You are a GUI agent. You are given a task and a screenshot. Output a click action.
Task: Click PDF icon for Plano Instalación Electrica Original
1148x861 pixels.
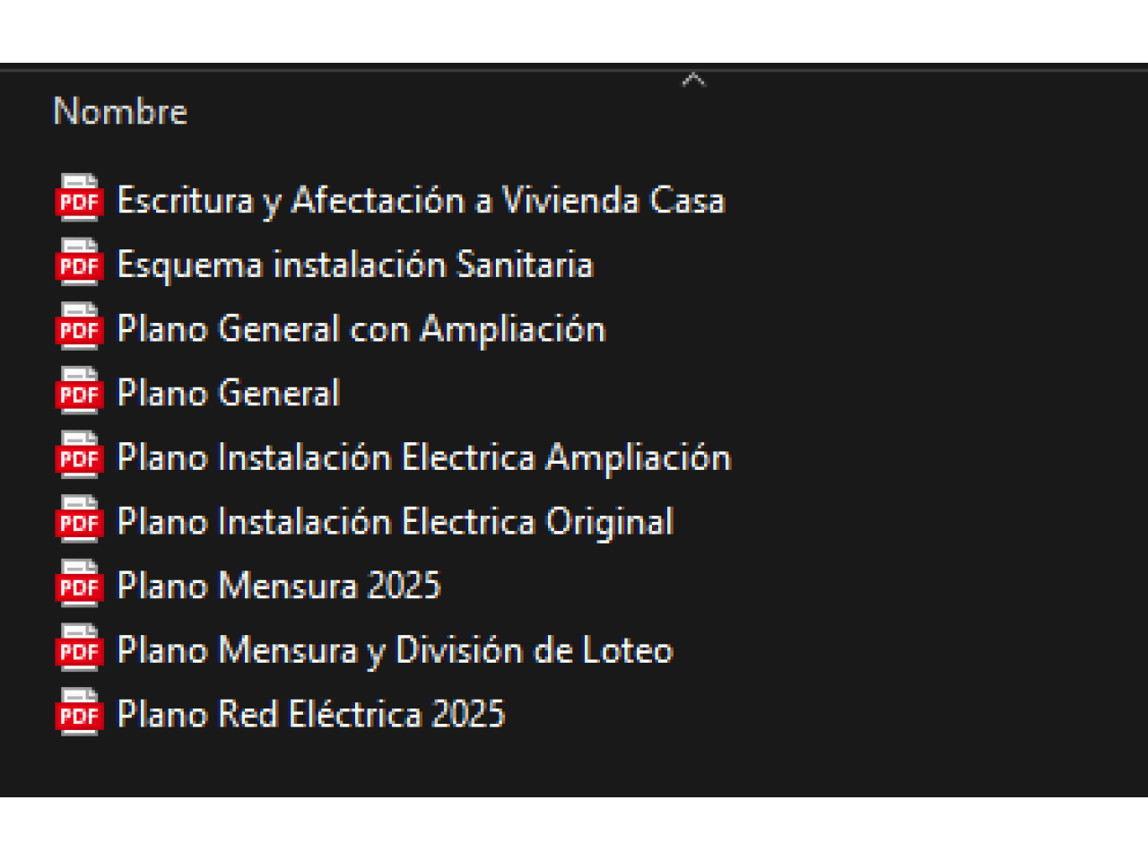(79, 522)
